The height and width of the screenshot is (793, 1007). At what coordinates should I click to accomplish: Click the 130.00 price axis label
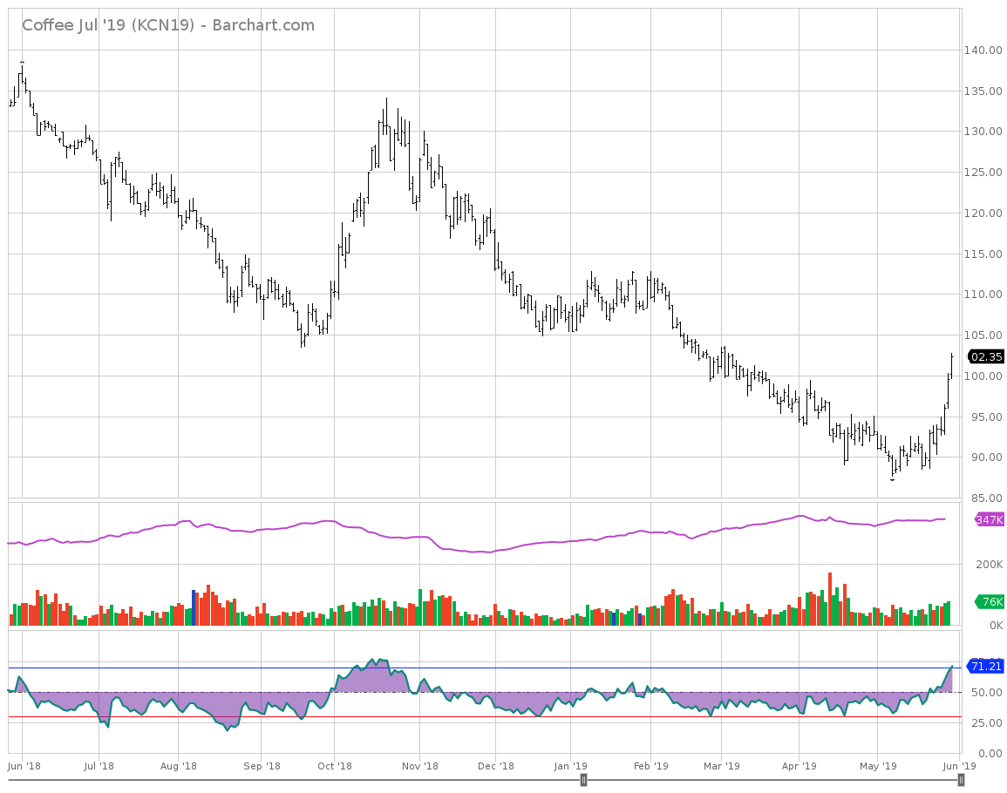(983, 131)
